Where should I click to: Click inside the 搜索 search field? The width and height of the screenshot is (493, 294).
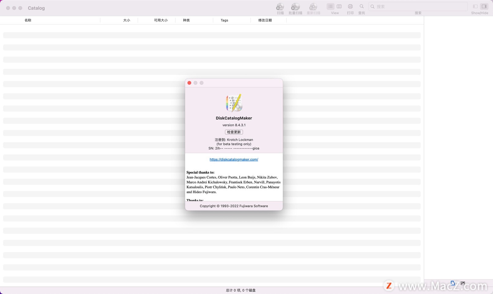point(418,6)
